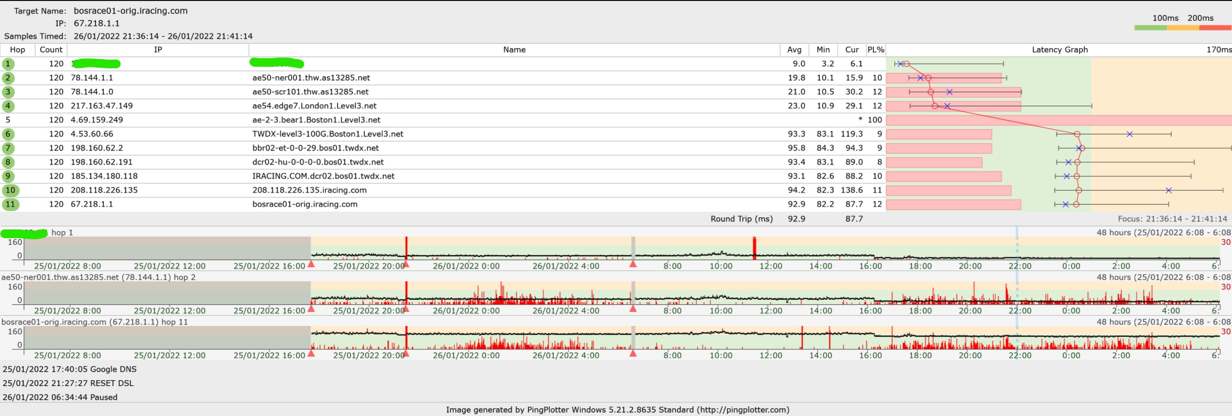Viewport: 1232px width, 416px height.
Task: Click the ae50-ner001 hop 2 timeline graph
Action: pos(622,293)
